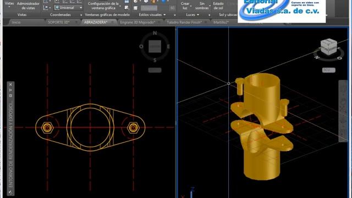Close the SOPORTE 3D* tab

[76, 23]
